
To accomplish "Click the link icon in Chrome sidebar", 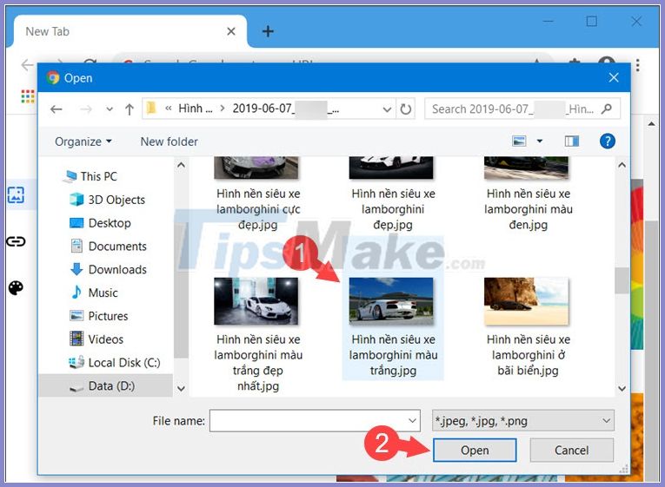I will coord(16,241).
